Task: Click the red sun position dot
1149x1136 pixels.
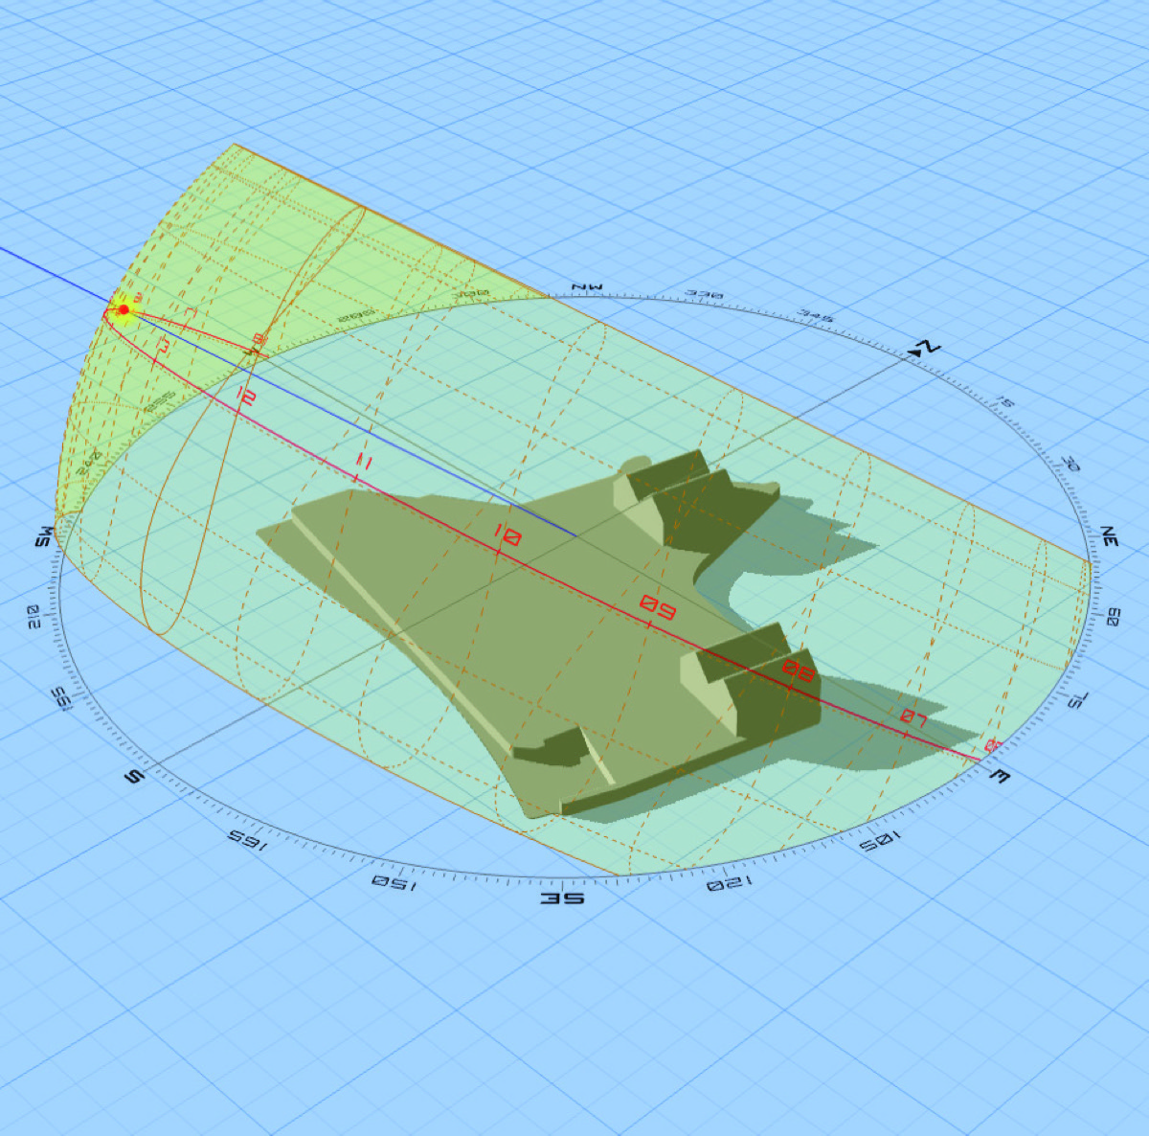Action: click(x=124, y=309)
